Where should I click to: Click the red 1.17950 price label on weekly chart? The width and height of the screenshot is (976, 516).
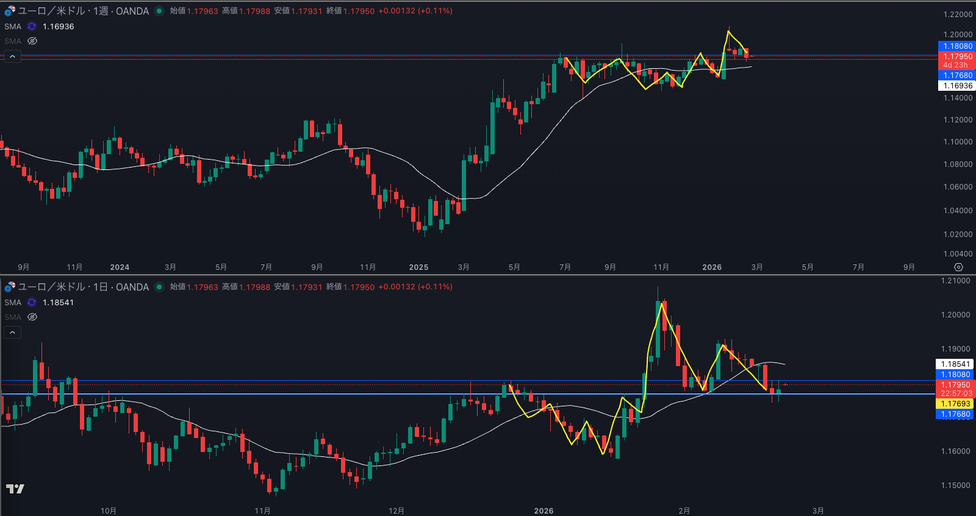957,57
